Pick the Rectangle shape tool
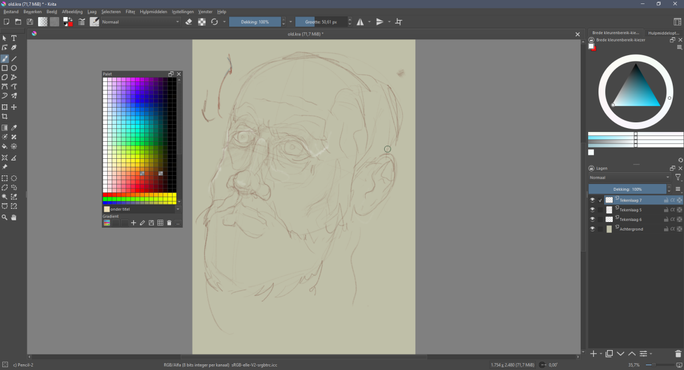This screenshot has height=370, width=684. click(5, 68)
